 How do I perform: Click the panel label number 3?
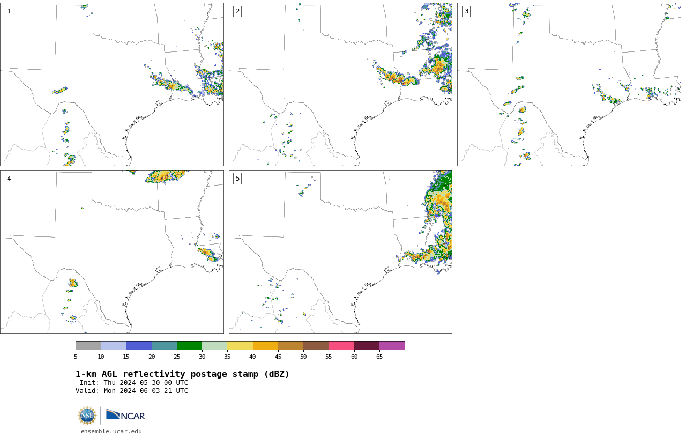point(466,11)
